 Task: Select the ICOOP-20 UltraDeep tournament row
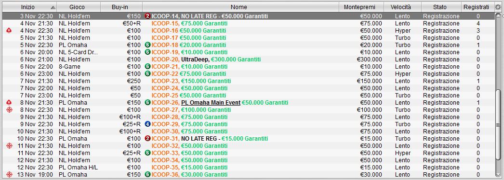point(249,60)
